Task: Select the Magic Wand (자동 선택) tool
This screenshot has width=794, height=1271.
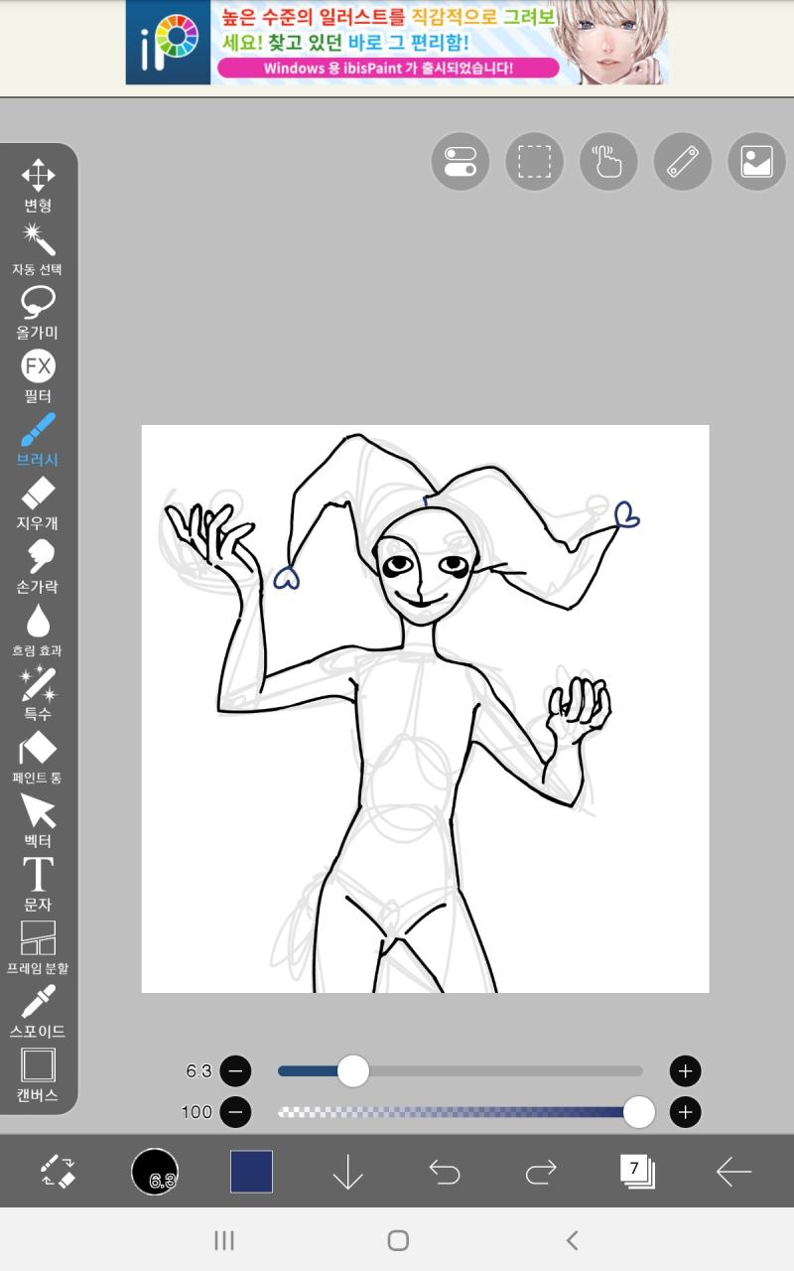Action: click(38, 250)
